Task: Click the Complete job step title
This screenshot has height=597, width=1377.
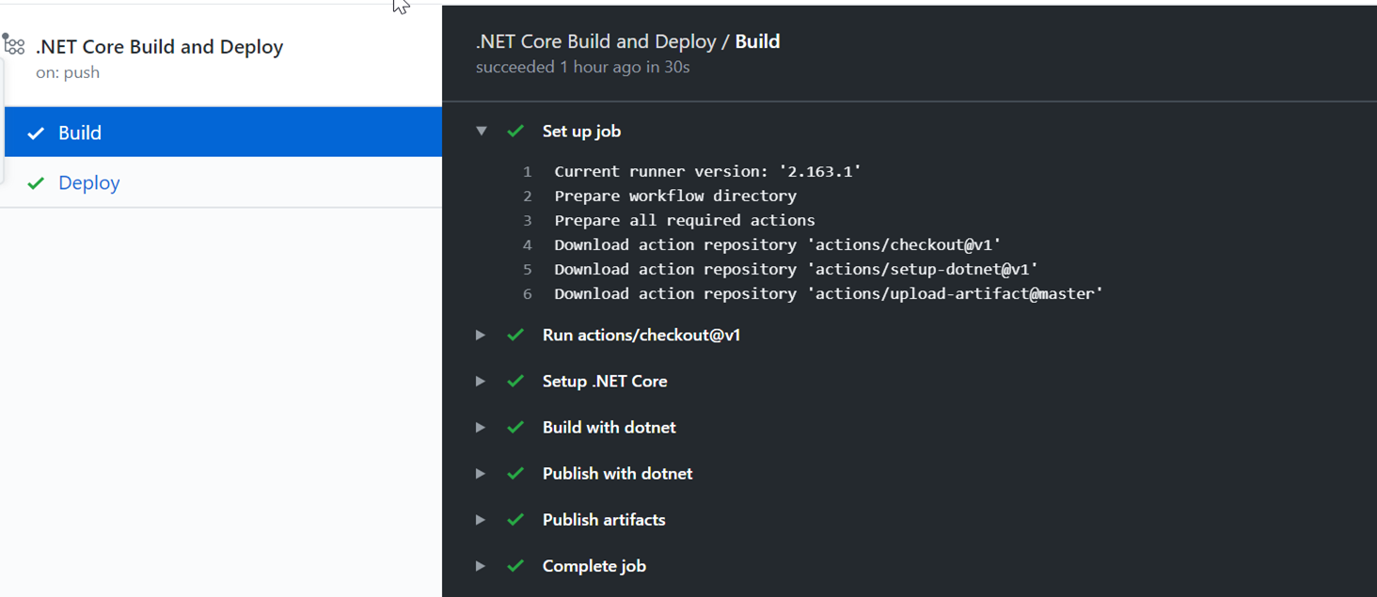Action: [594, 566]
